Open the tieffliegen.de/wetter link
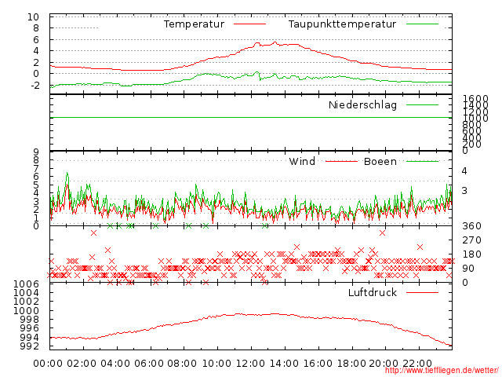The height and width of the screenshot is (377, 502). point(442,370)
